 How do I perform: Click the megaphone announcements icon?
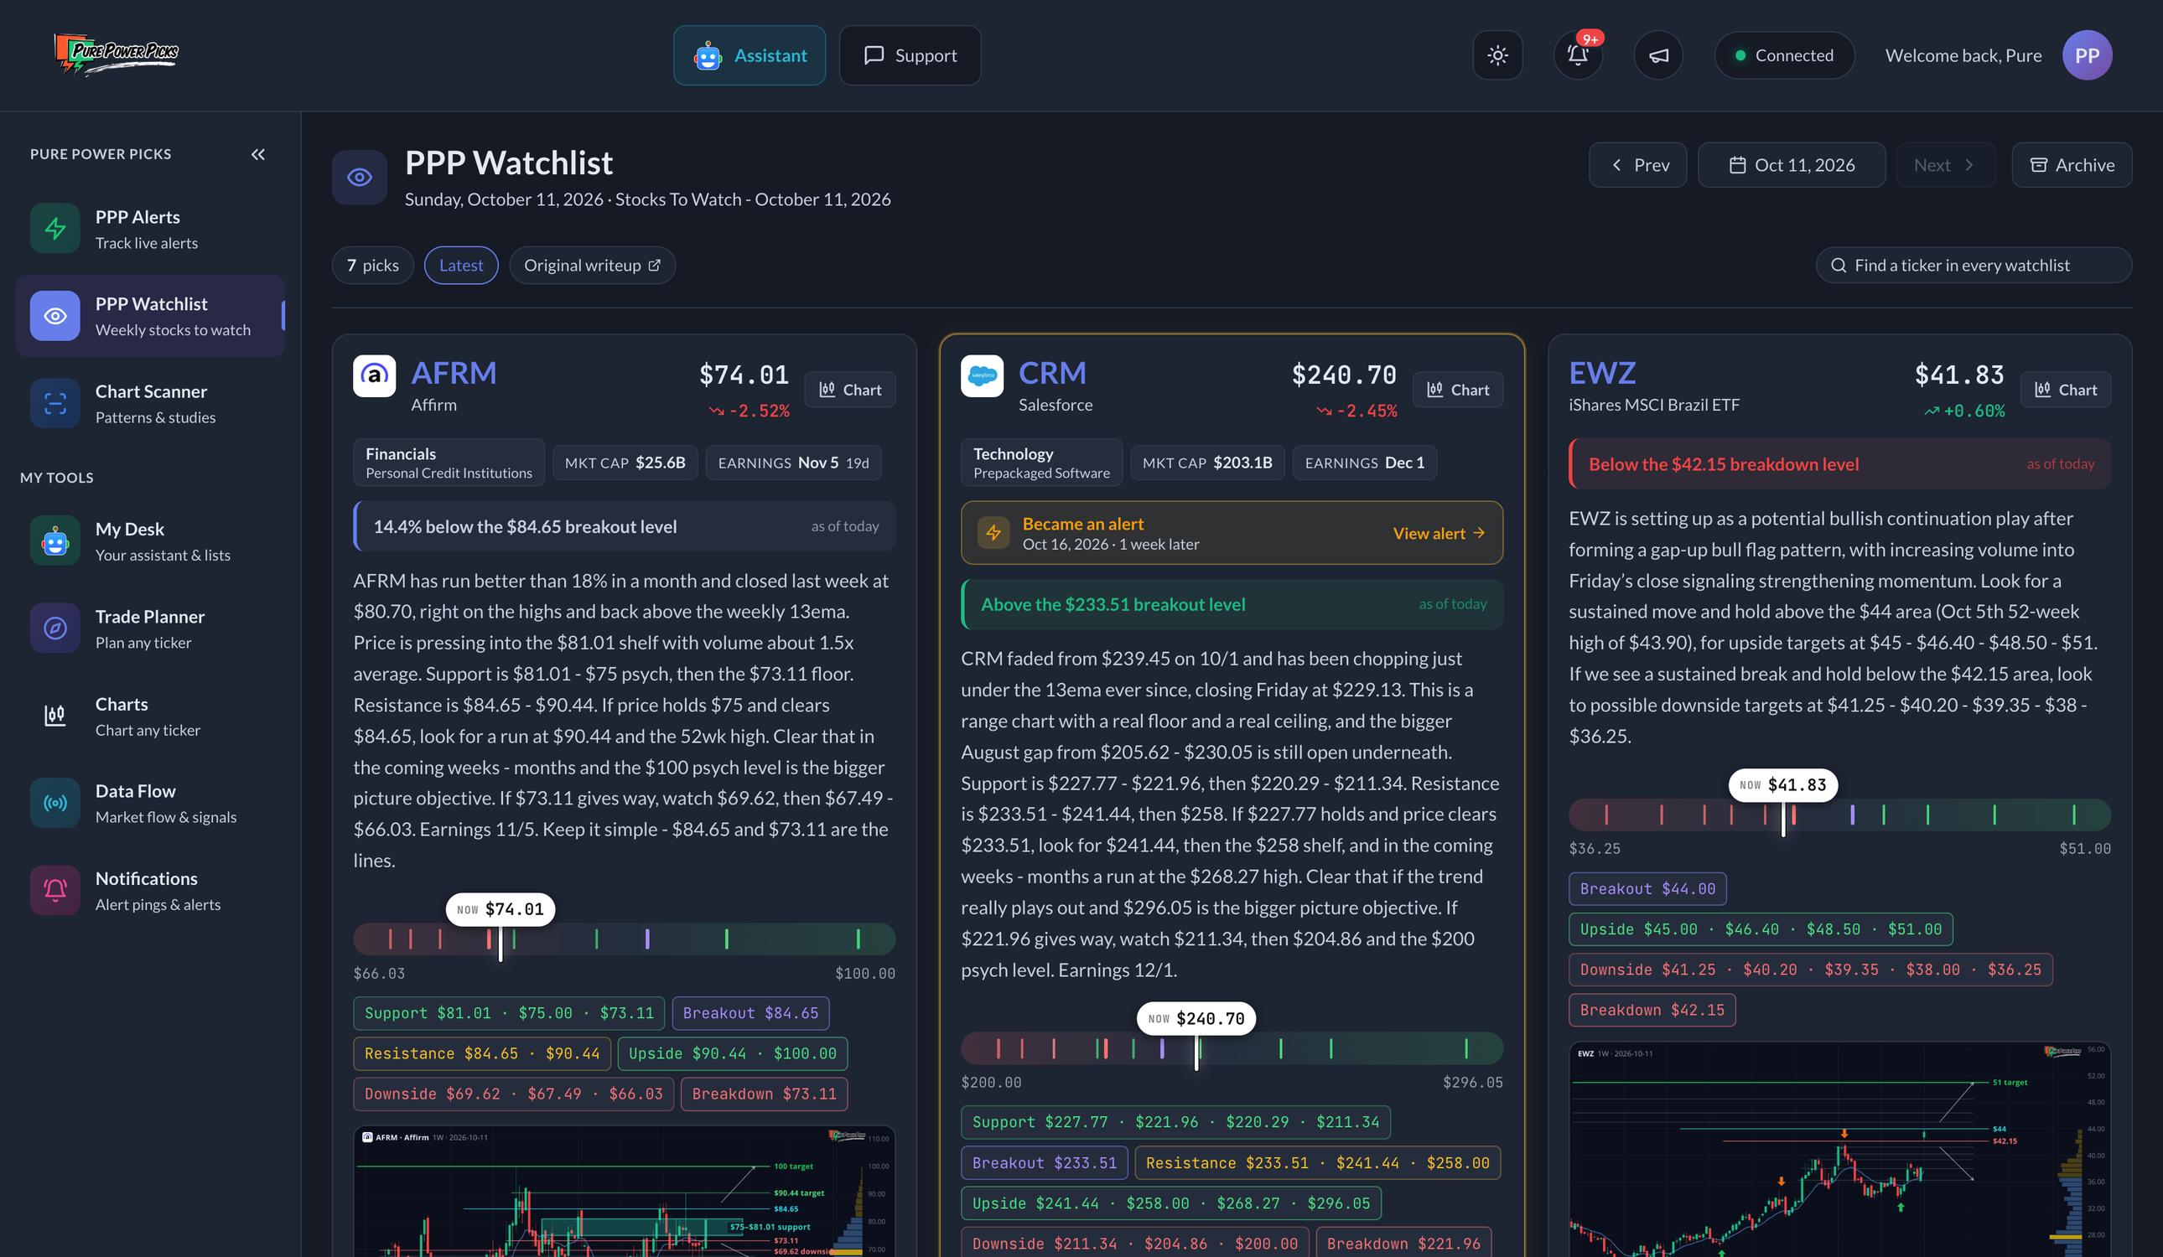click(1658, 55)
